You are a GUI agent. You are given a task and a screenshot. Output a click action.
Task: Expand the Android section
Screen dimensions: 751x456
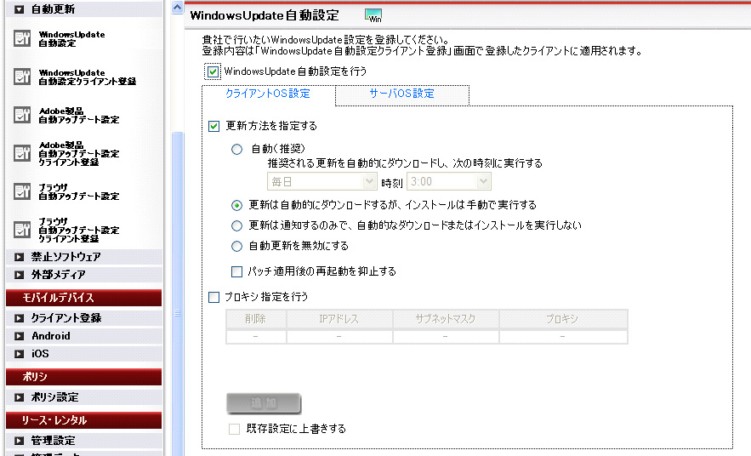(20, 336)
